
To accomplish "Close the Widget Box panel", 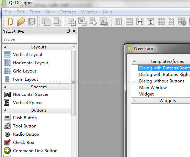I will pos(74,31).
